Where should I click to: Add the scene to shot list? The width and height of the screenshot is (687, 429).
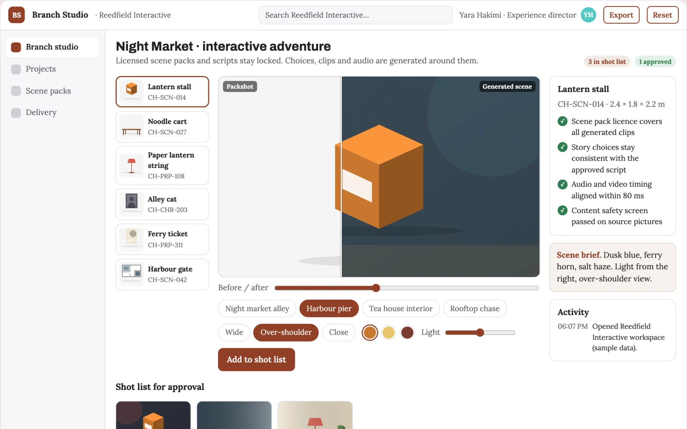click(x=256, y=359)
